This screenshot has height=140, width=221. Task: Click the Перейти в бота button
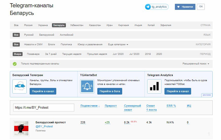pyautogui.click(x=110, y=91)
